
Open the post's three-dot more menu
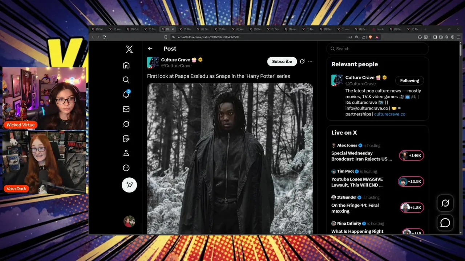[x=310, y=62]
